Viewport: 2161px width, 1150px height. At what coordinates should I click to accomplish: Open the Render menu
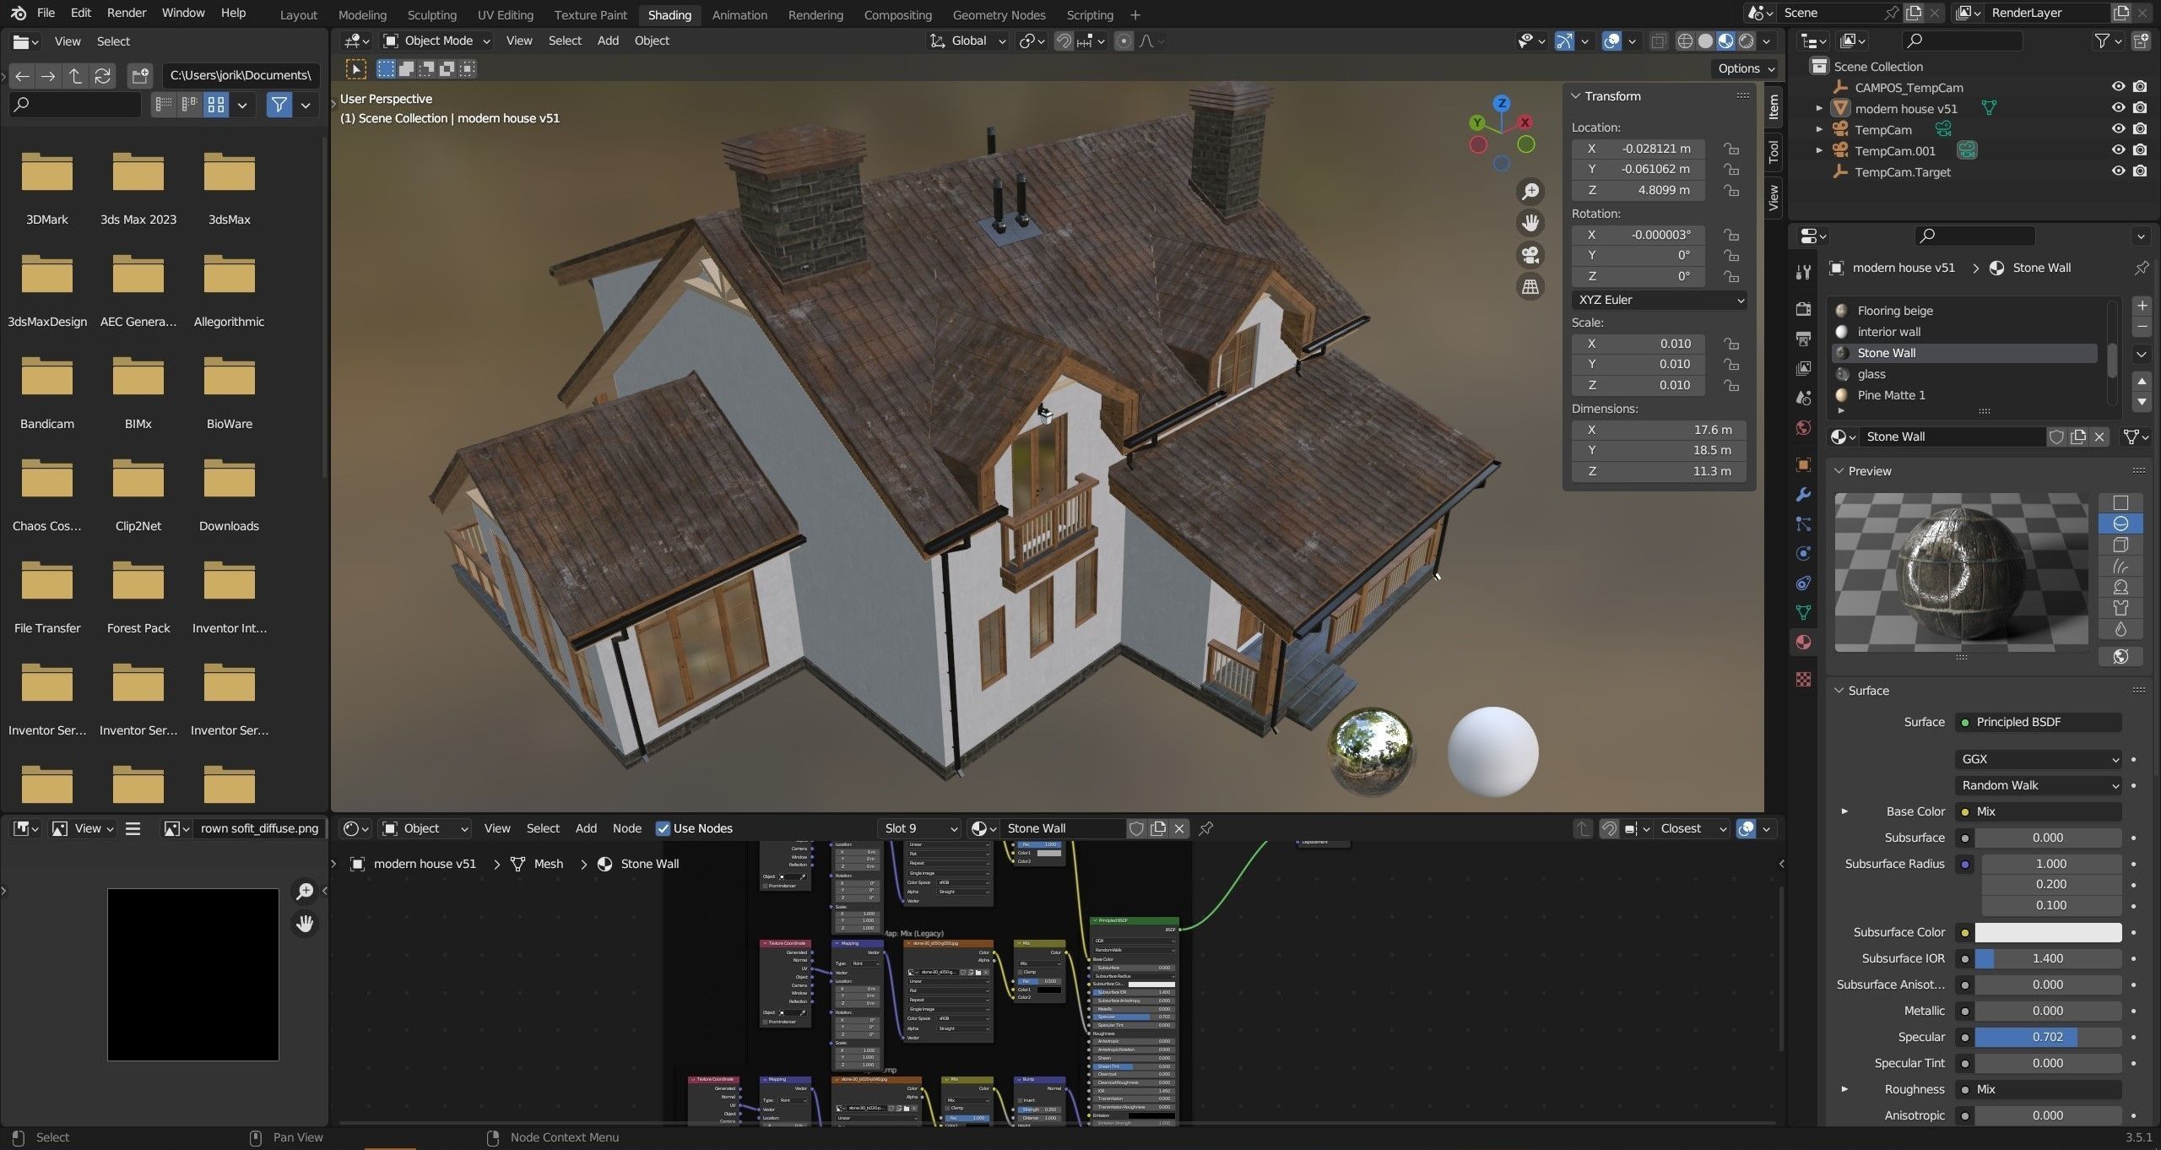tap(127, 13)
